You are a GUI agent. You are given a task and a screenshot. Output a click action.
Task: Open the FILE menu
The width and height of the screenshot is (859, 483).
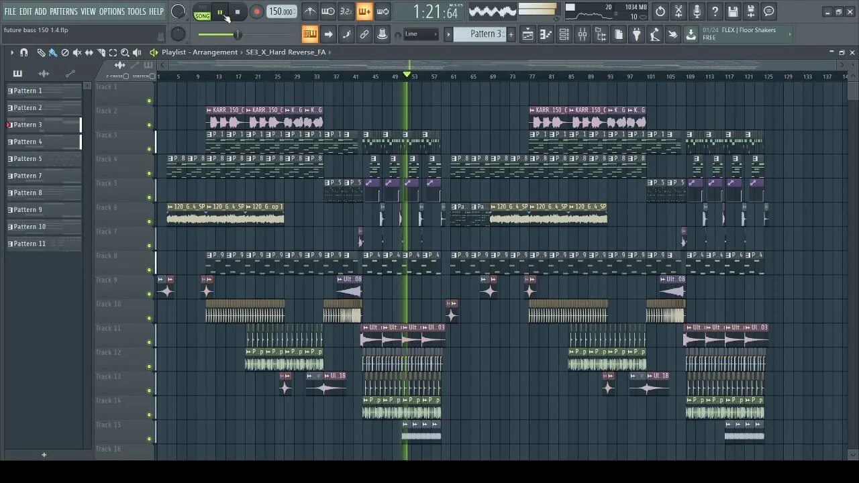(x=10, y=11)
